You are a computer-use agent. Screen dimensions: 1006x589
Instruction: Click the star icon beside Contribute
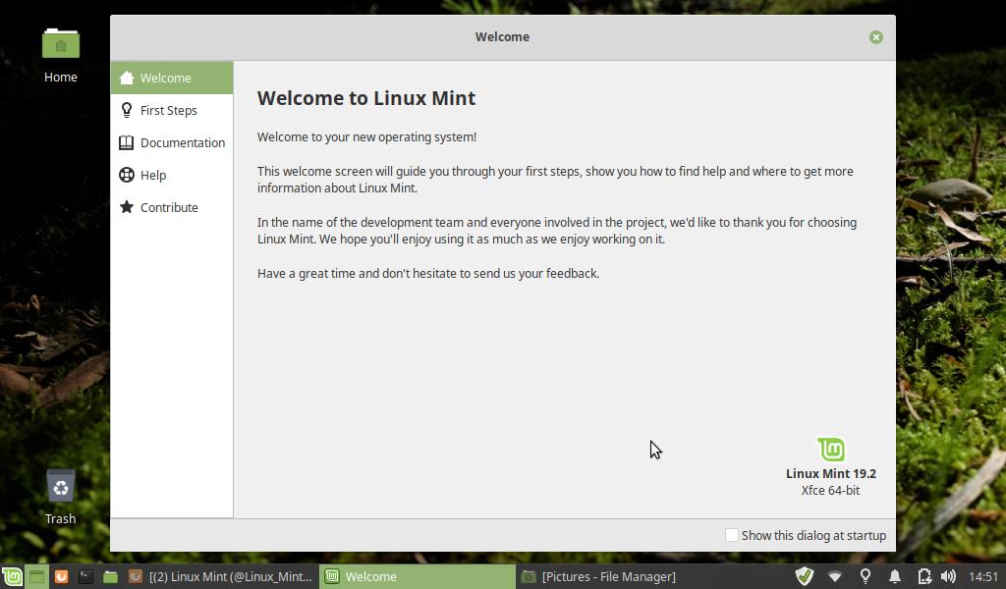[x=127, y=207]
